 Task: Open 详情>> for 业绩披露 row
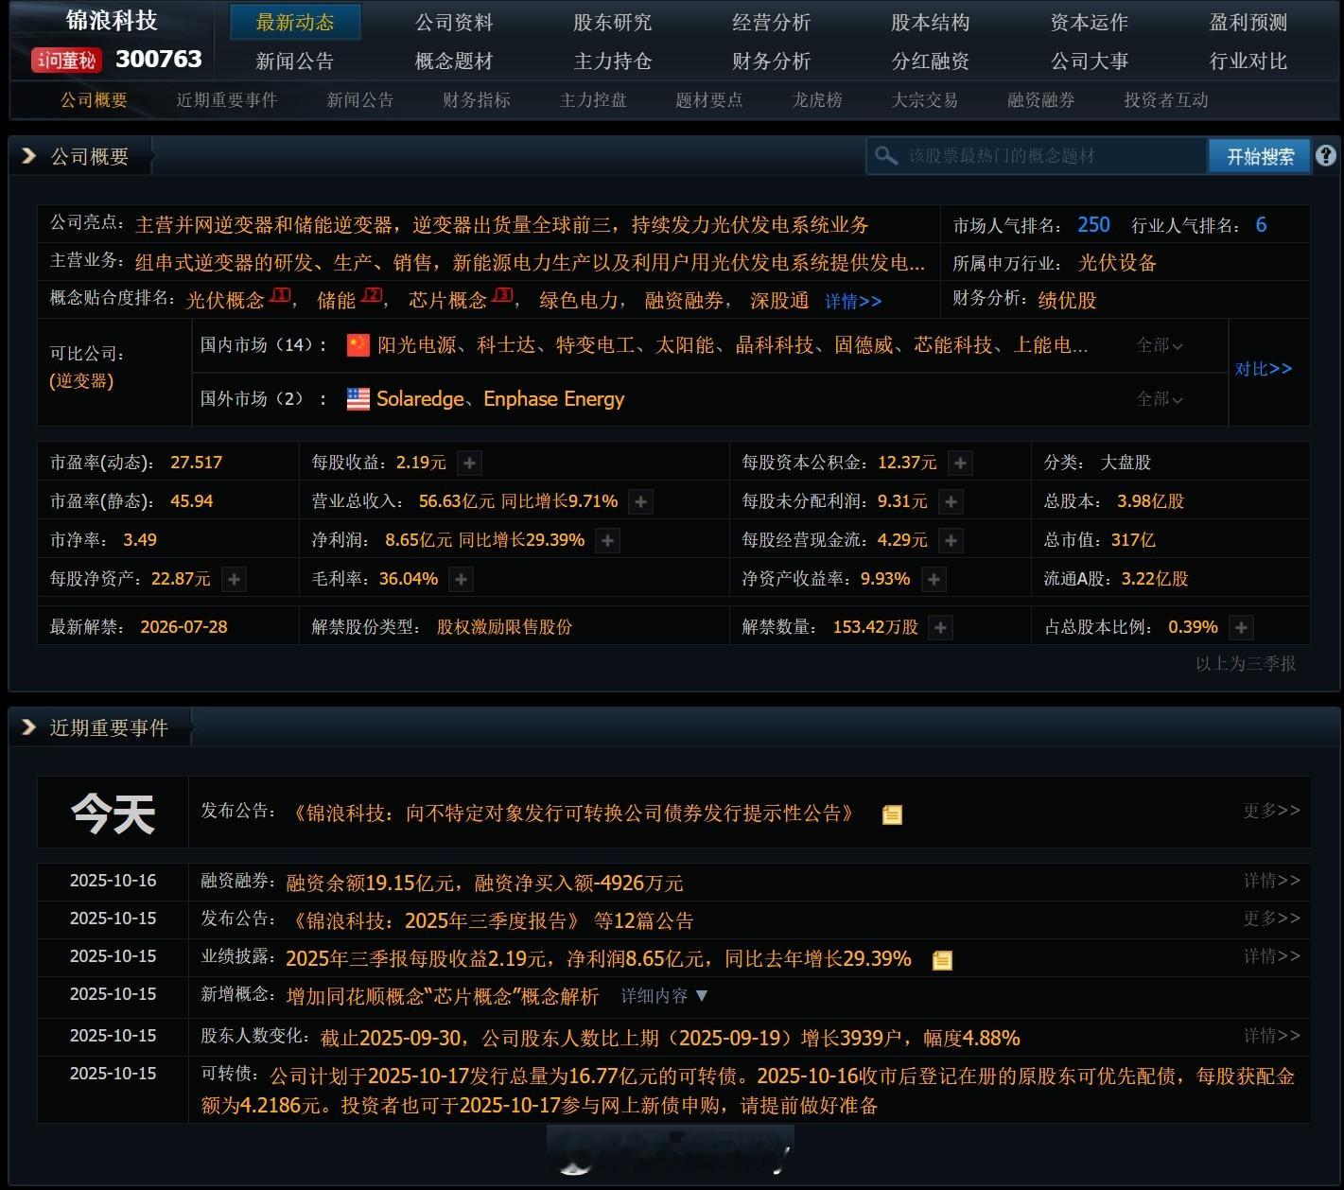(x=1272, y=956)
